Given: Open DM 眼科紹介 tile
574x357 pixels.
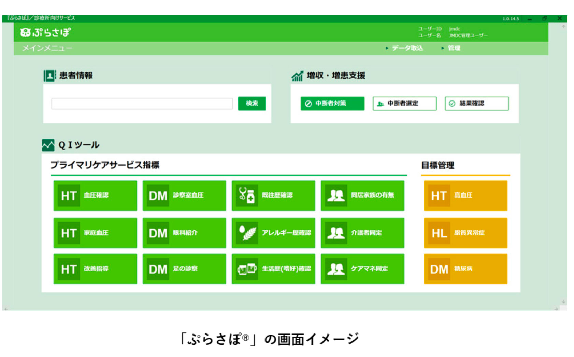Looking at the screenshot, I should 184,233.
